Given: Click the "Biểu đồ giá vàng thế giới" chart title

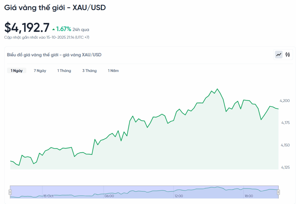Looking at the screenshot, I should [54, 55].
